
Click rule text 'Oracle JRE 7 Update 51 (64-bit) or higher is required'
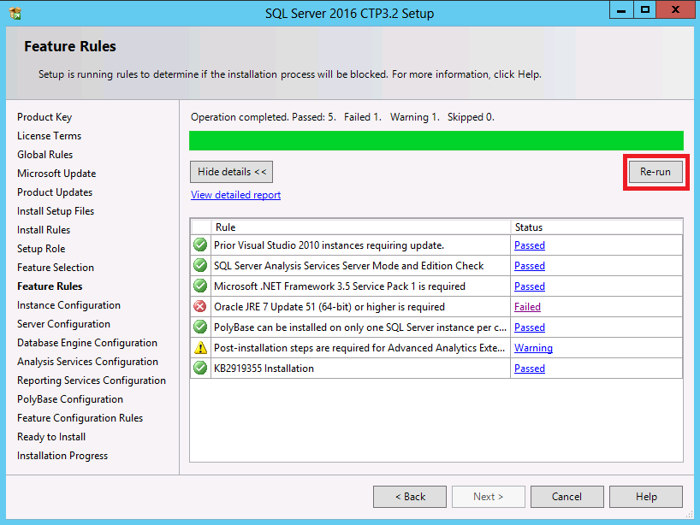[x=329, y=307]
